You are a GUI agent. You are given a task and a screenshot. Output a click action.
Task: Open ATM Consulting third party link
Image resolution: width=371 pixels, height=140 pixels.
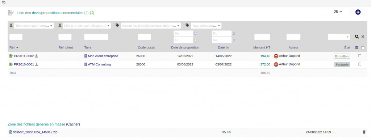(99, 64)
